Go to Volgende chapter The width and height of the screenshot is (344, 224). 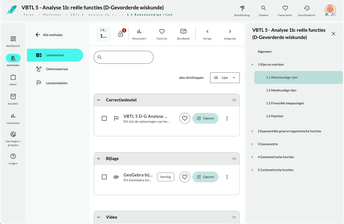[x=230, y=34]
